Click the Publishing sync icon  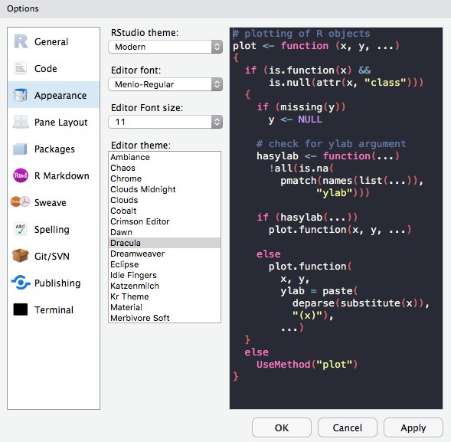coord(21,283)
